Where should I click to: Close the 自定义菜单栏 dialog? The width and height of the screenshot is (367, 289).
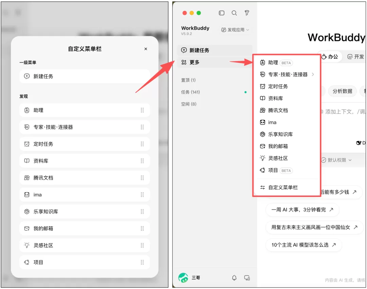point(145,49)
